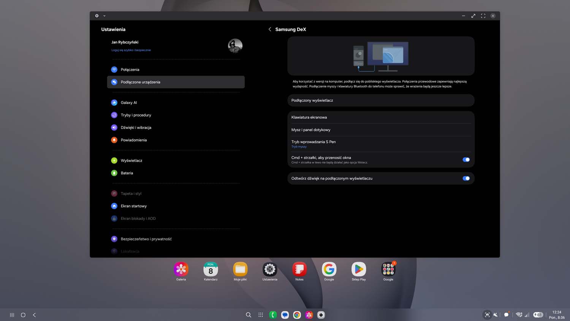This screenshot has height=321, width=570.
Task: Open the notifications bubble in tray
Action: point(507,315)
